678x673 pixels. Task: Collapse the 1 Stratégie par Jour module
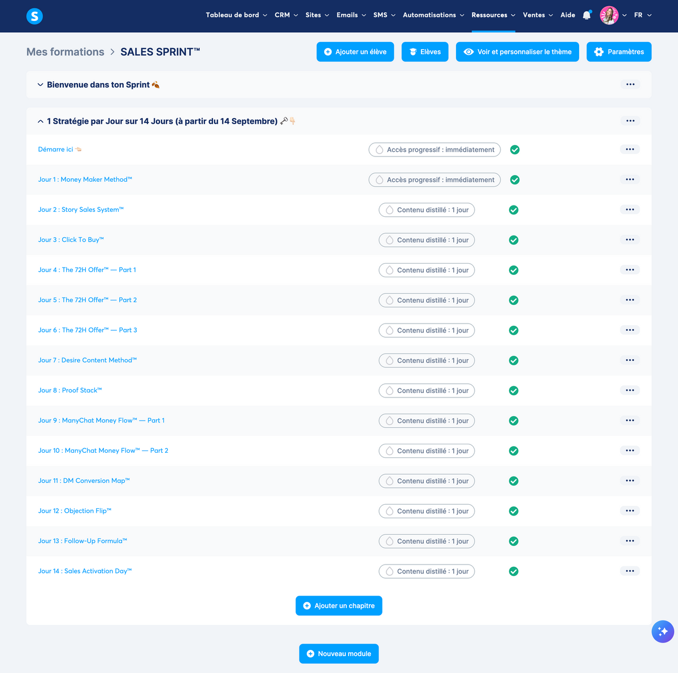40,121
